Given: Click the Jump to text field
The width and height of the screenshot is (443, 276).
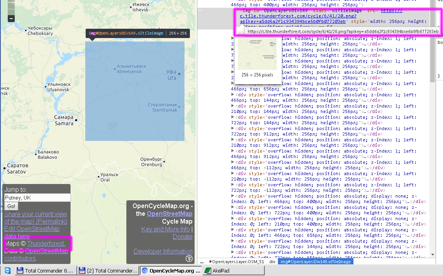Looking at the screenshot, I should click(x=37, y=198).
